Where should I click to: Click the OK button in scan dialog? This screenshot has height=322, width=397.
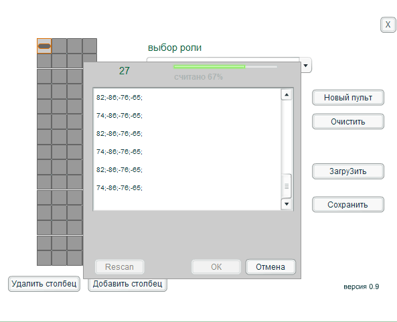[x=216, y=267]
